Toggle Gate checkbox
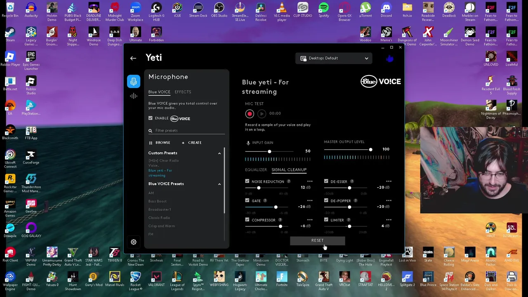This screenshot has height=297, width=528. click(247, 201)
